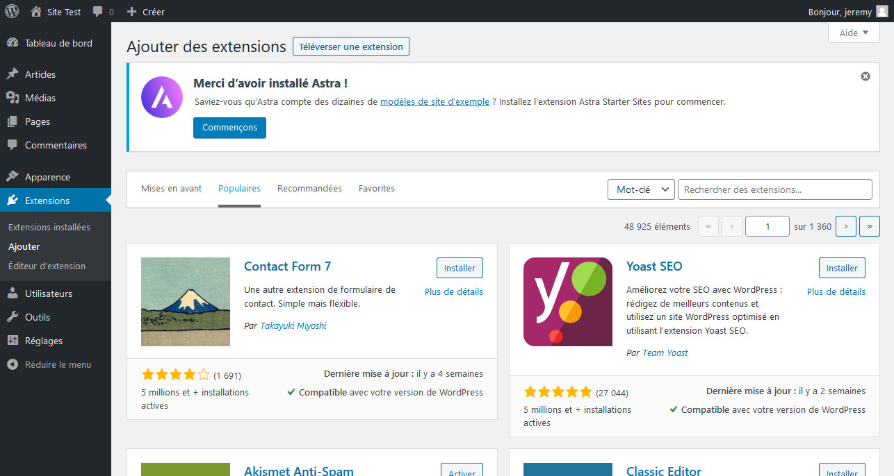Click the Contact Form 7 mountain thumbnail
This screenshot has height=476, width=894.
coord(186,302)
